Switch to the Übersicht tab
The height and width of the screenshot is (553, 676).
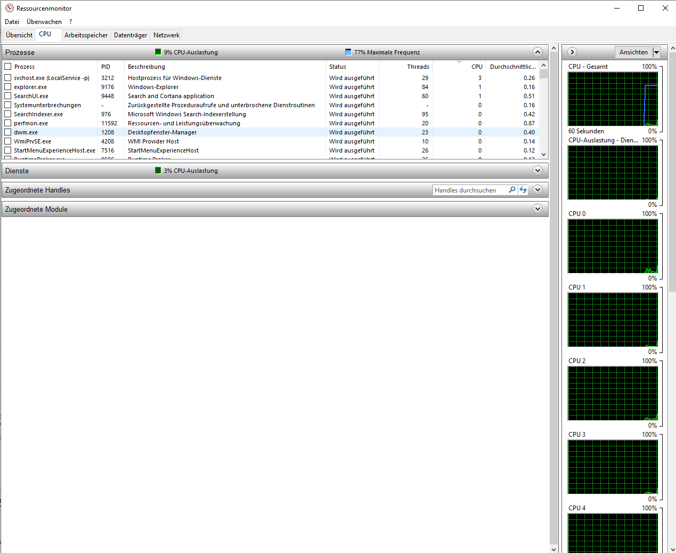click(19, 35)
